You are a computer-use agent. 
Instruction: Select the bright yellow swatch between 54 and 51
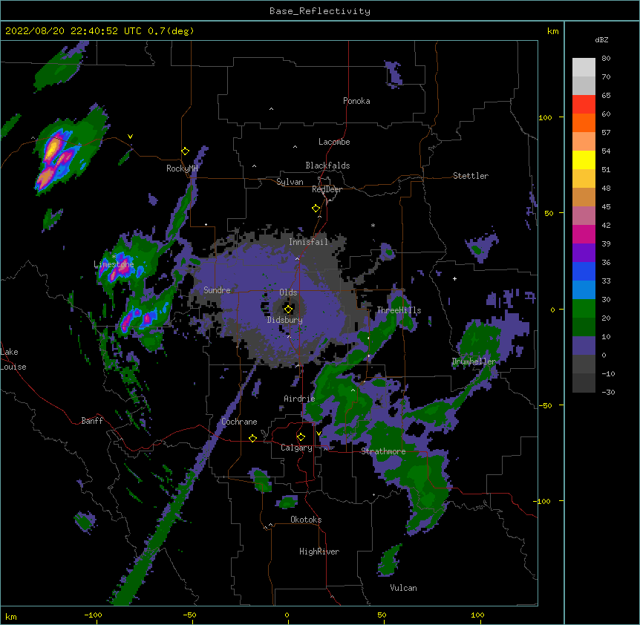tap(584, 160)
